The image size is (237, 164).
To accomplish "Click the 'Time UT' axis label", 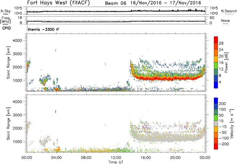I will point(116,162).
